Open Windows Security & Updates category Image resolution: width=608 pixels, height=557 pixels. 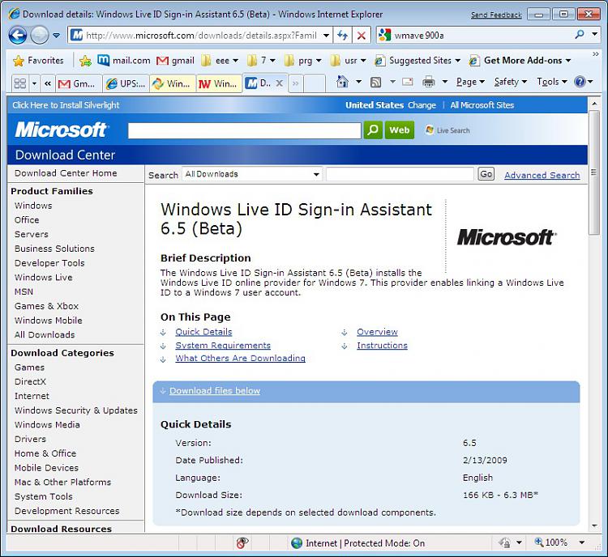tap(76, 410)
